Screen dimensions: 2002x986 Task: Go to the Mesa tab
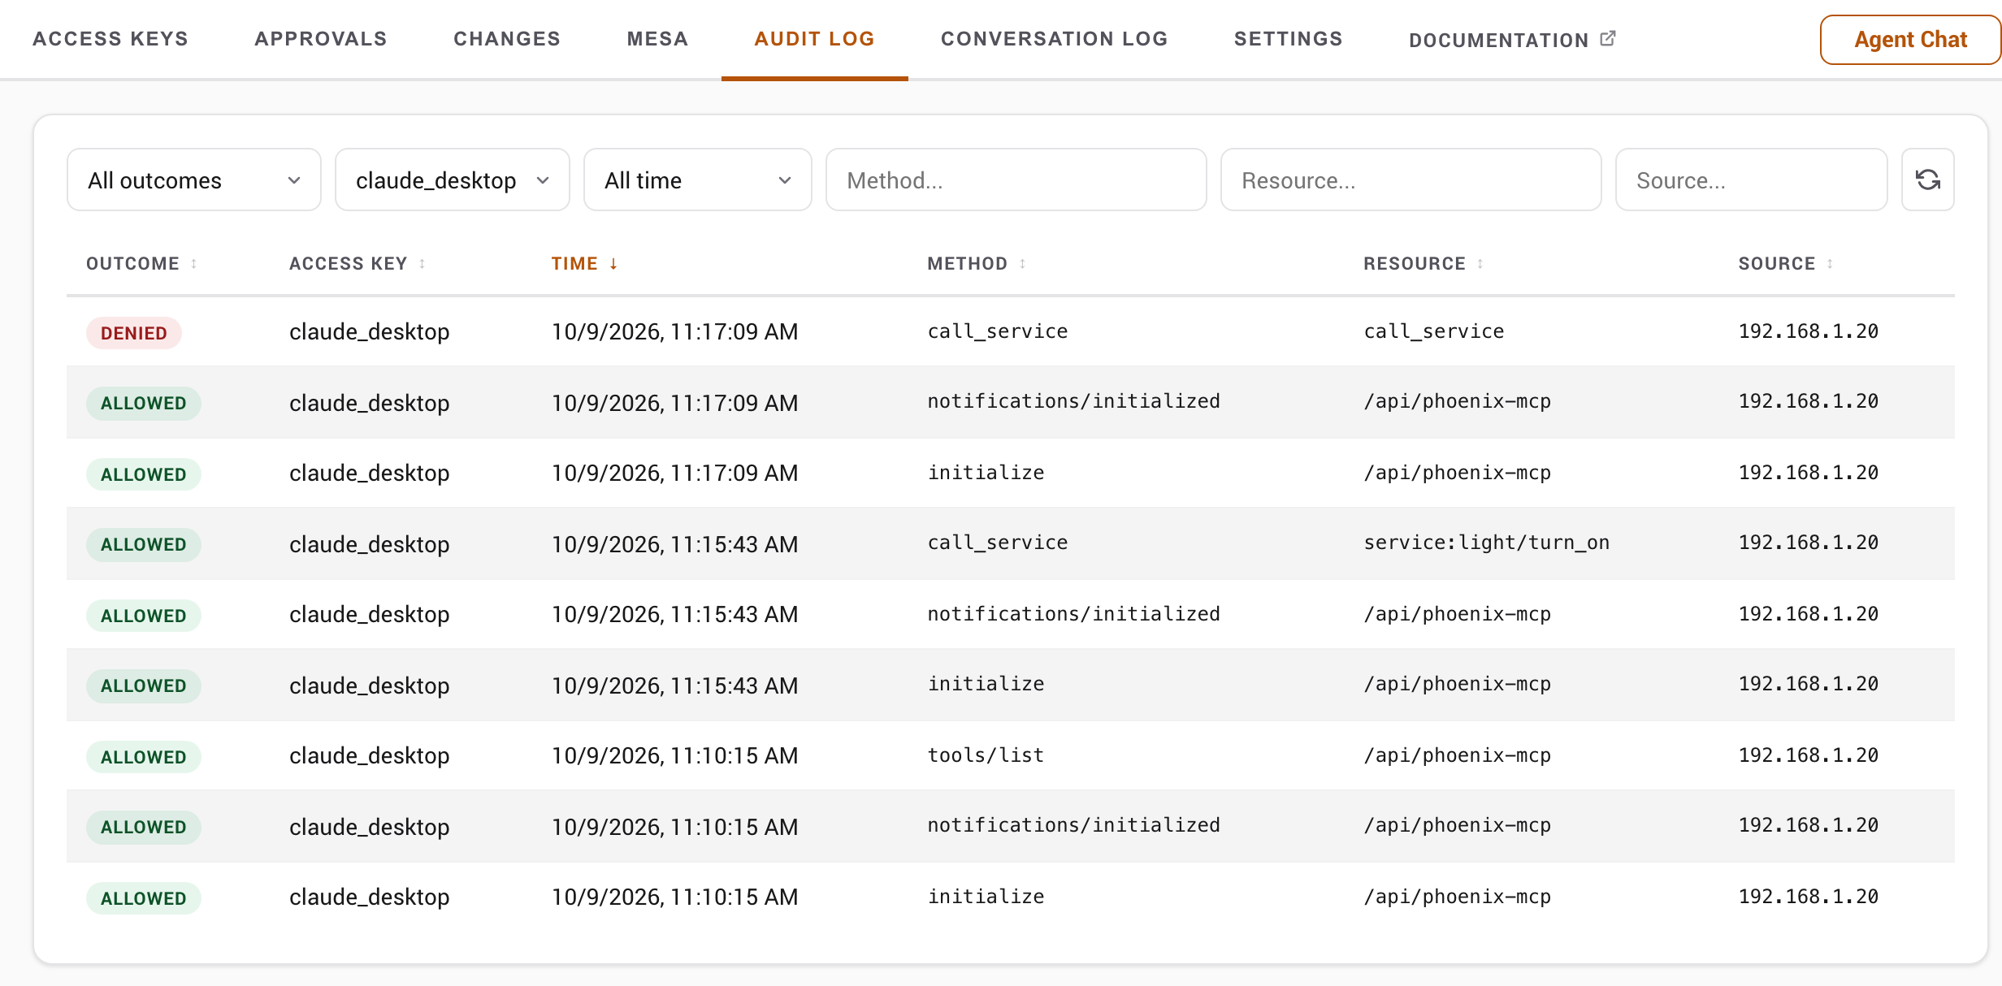point(657,39)
